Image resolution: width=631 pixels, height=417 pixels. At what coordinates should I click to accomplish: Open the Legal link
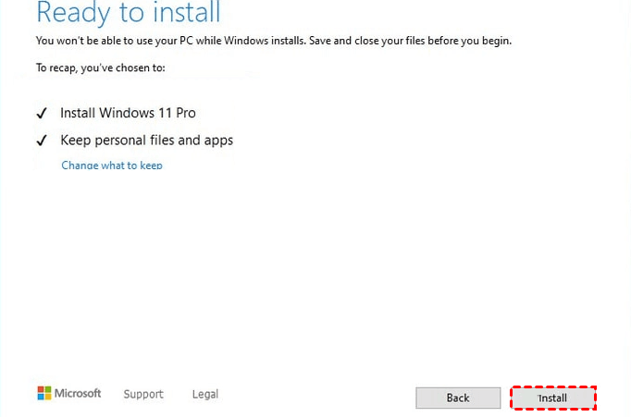[204, 394]
